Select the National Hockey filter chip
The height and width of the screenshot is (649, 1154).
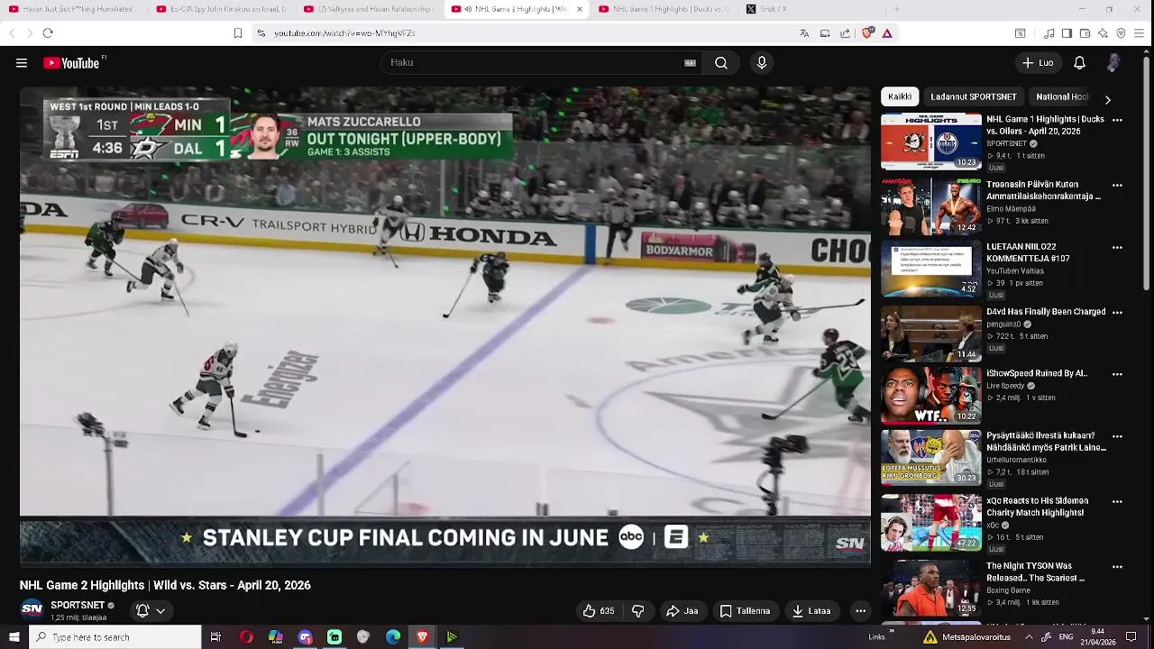[1064, 96]
